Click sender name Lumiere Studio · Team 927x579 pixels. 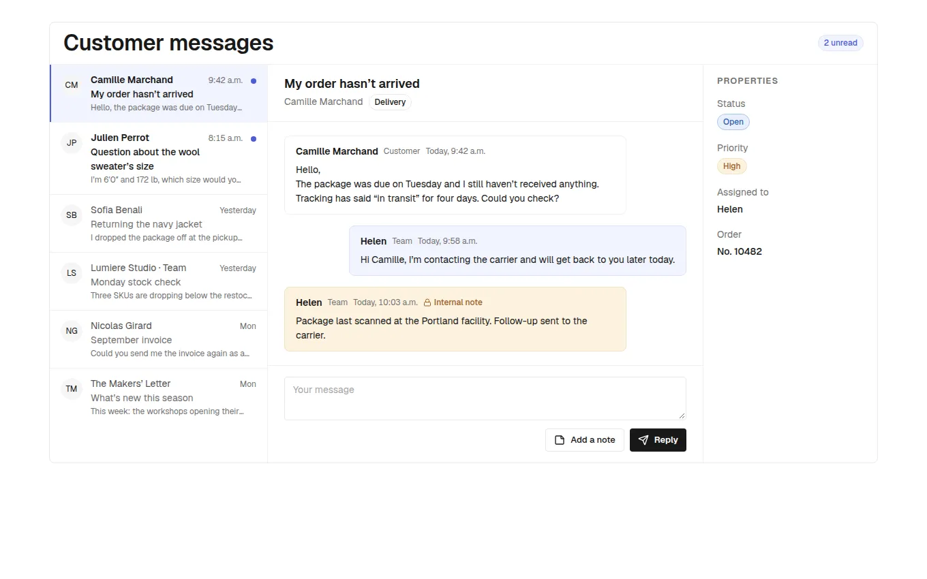coord(138,268)
